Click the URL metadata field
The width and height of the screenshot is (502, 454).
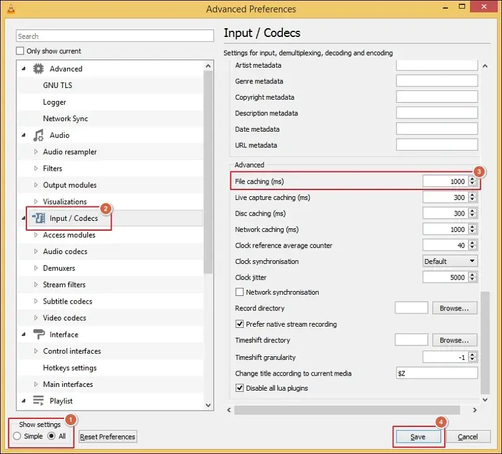tap(437, 145)
